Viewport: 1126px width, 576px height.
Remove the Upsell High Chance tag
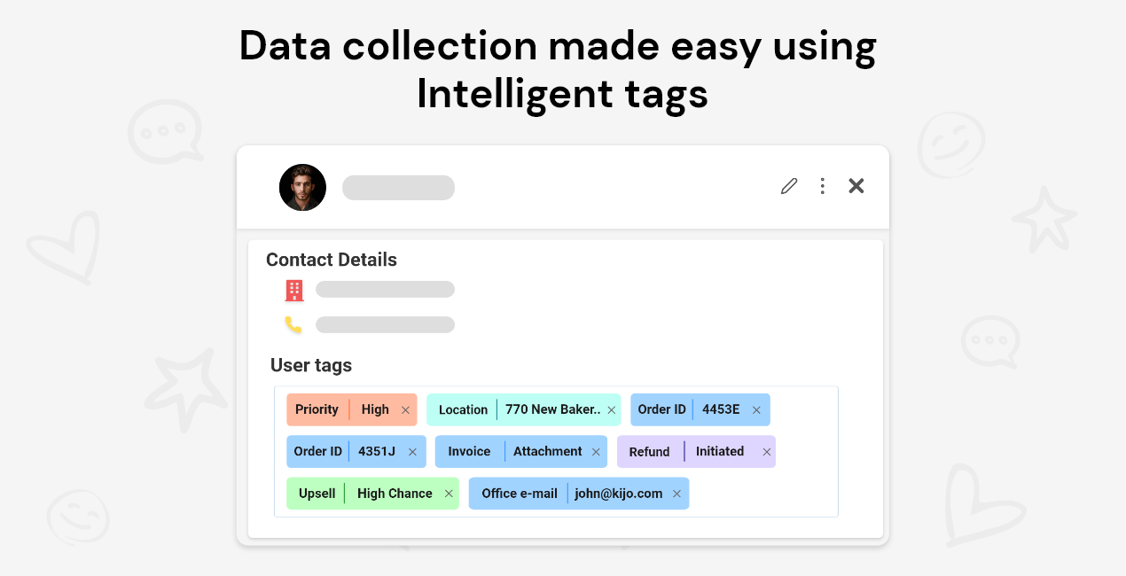tap(449, 494)
